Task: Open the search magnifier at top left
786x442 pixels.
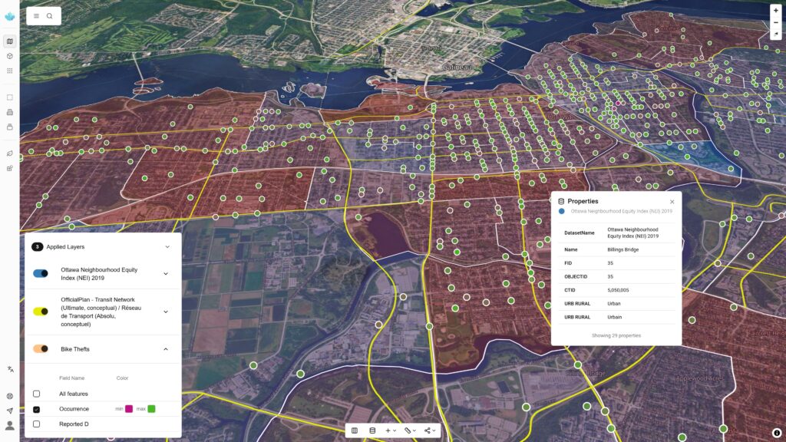Action: tap(48, 15)
